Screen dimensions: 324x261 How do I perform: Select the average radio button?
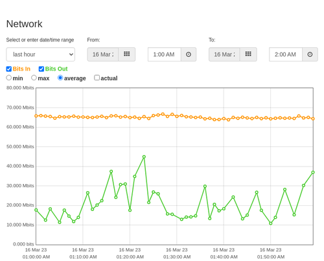[x=60, y=78]
